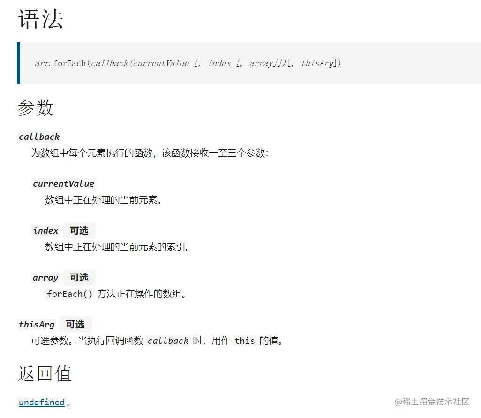
Task: Click the 语法 heading
Action: [x=40, y=19]
